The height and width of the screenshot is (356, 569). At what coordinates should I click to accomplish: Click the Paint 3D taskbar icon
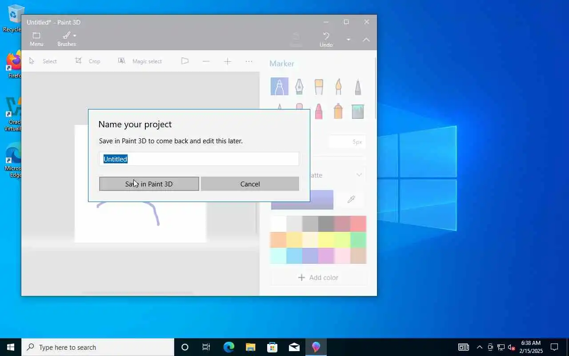tap(316, 347)
